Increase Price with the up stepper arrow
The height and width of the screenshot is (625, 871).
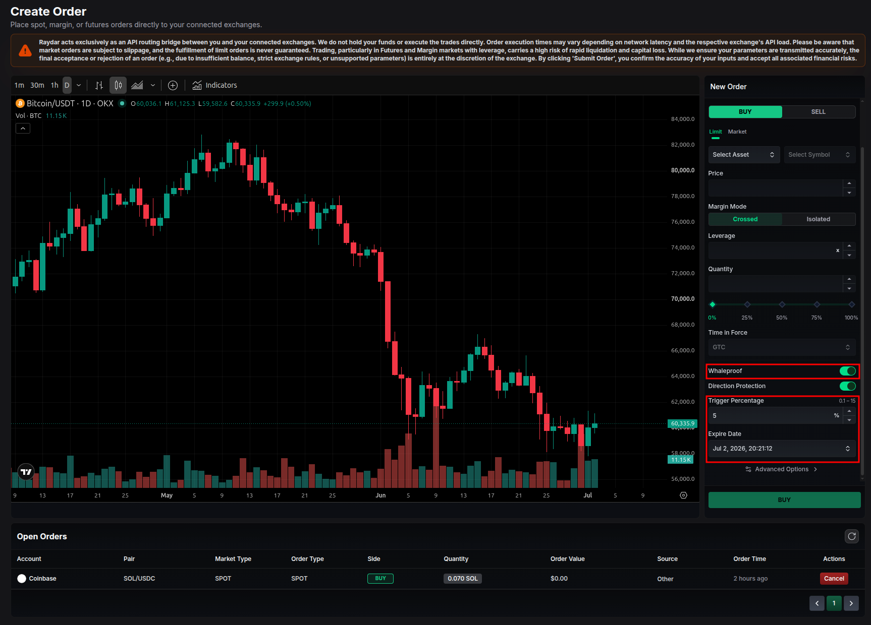849,183
